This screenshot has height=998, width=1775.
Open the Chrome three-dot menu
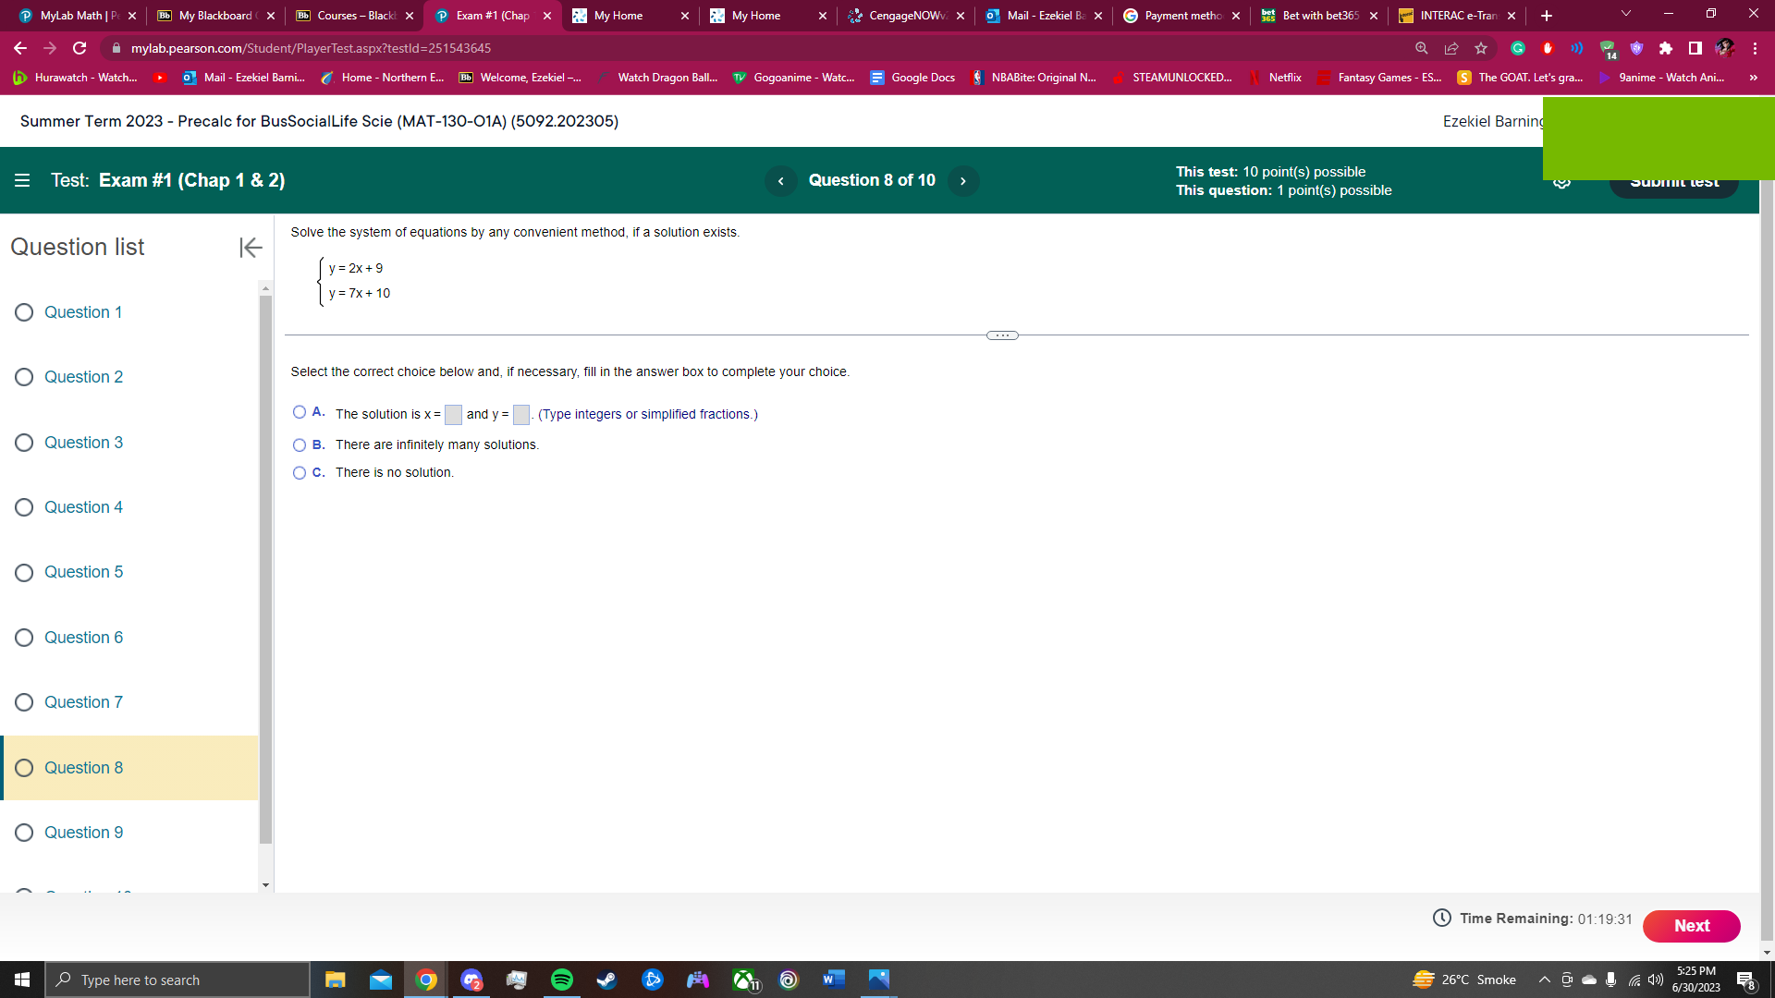coord(1754,48)
